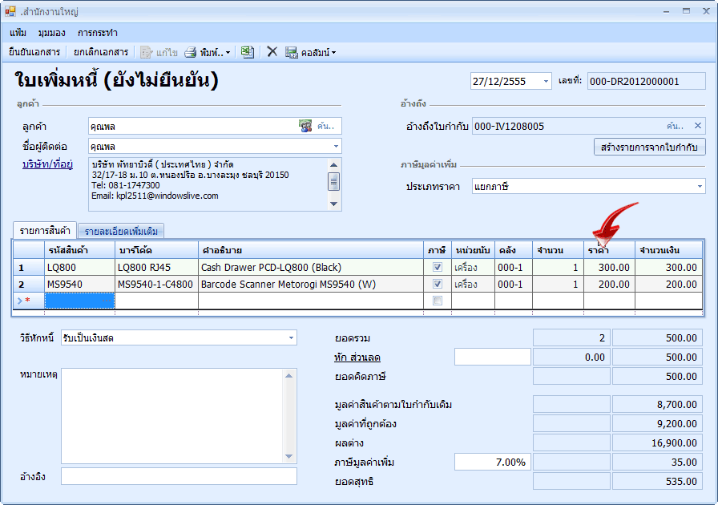
Task: Click the print (พิมพ์) printer icon
Action: [x=191, y=52]
